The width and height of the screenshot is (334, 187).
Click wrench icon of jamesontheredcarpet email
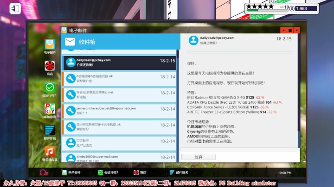coord(71,111)
